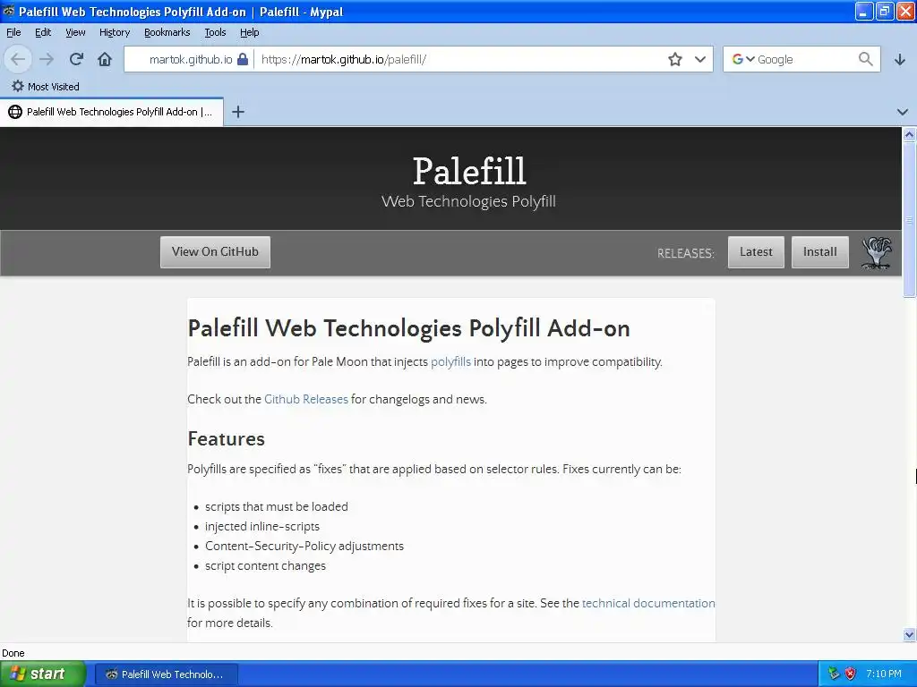Click the Palefill mascot logo image
Screen dimensions: 917x687
click(x=876, y=252)
